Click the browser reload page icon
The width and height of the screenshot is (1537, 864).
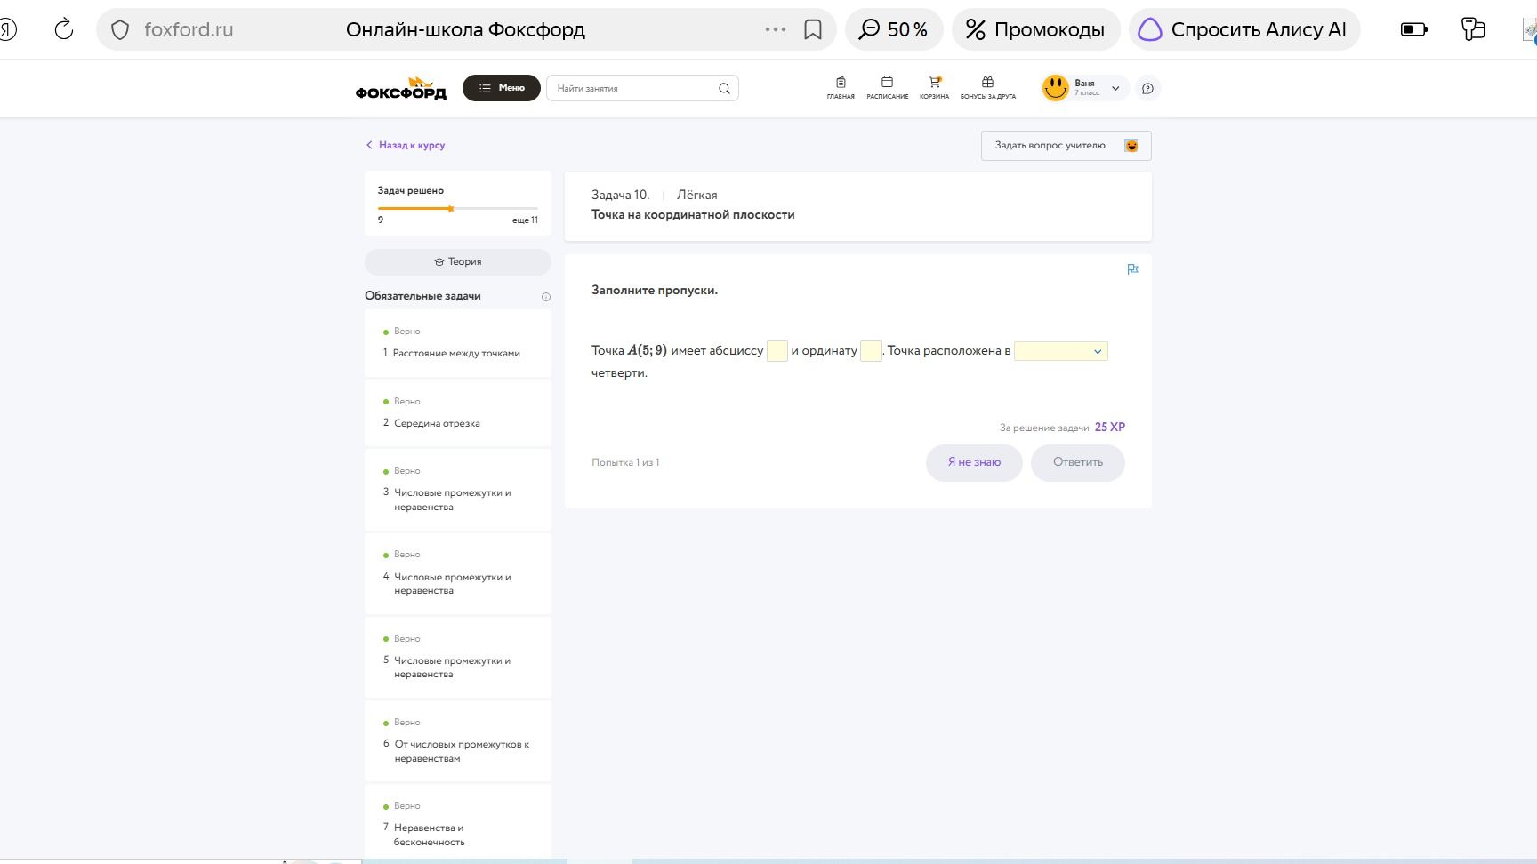click(64, 29)
